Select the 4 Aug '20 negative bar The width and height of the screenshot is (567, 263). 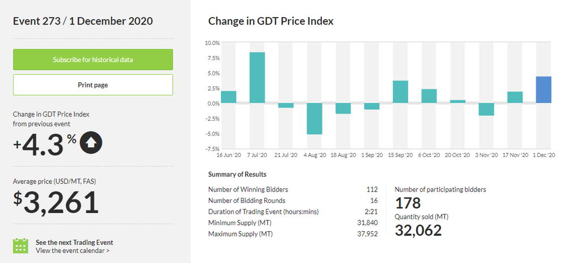click(315, 118)
